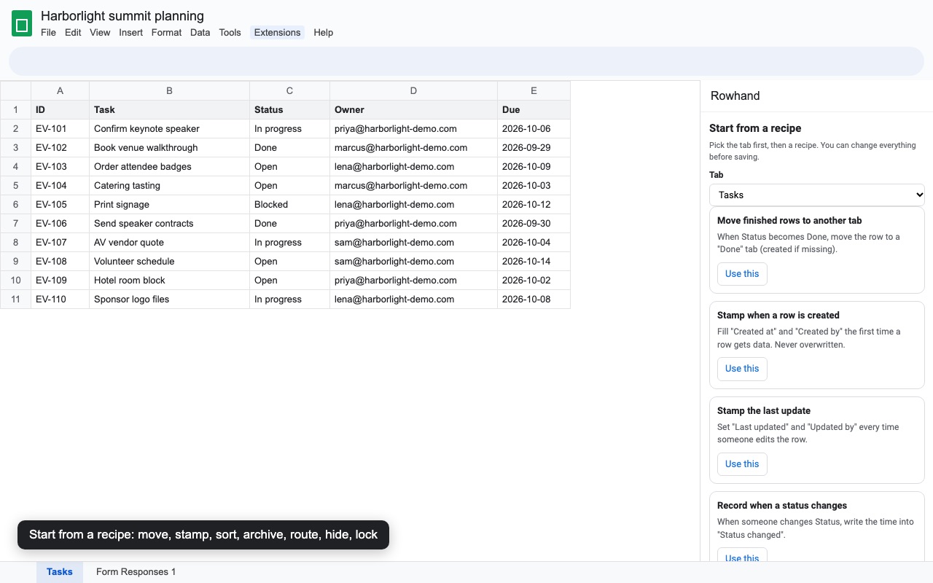Image resolution: width=933 pixels, height=583 pixels.
Task: Select column E header
Action: click(534, 90)
